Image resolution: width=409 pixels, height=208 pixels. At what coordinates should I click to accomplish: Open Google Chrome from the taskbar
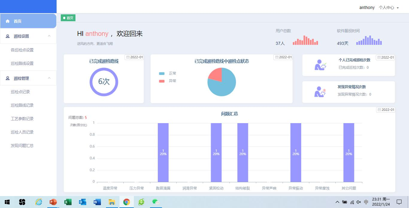(x=126, y=202)
